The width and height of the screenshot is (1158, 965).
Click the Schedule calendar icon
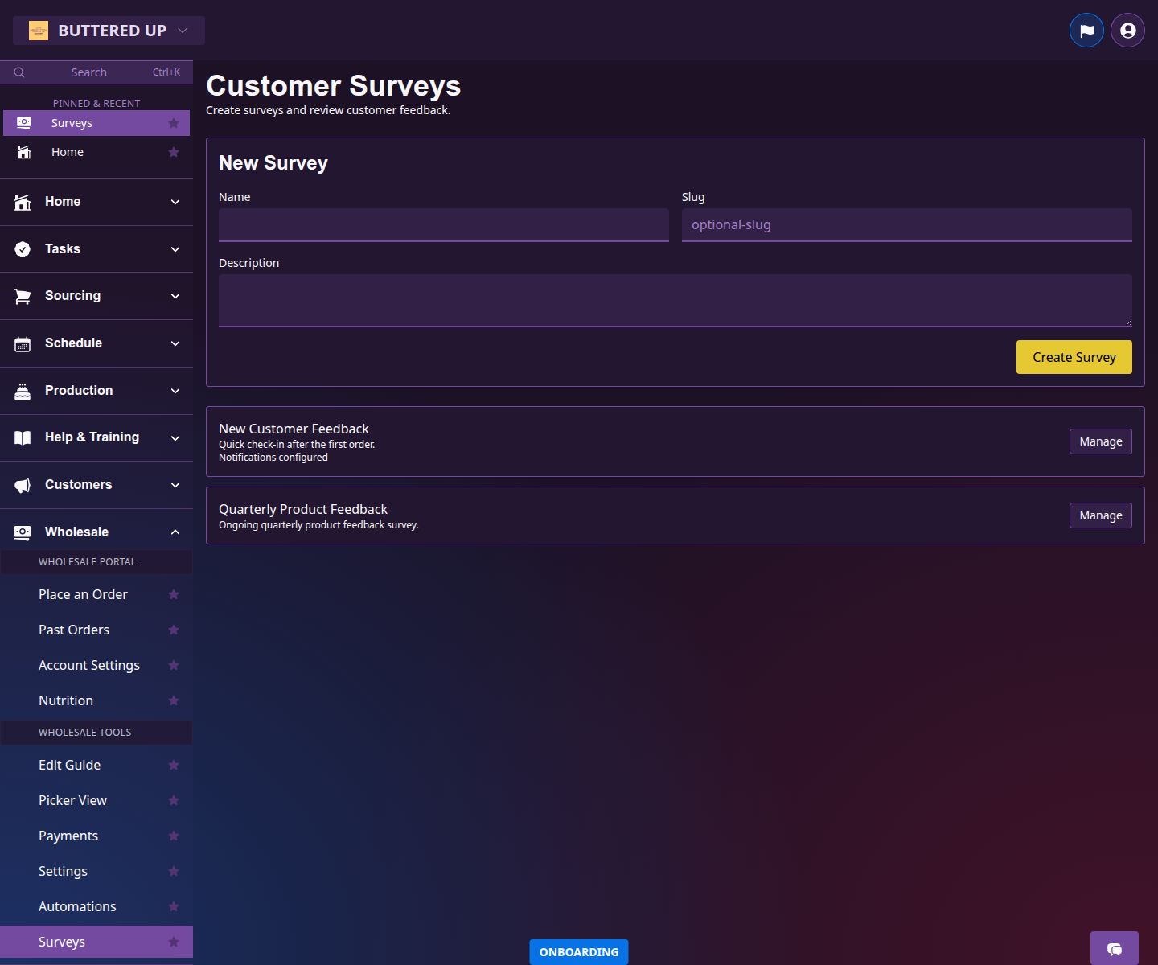(x=22, y=343)
